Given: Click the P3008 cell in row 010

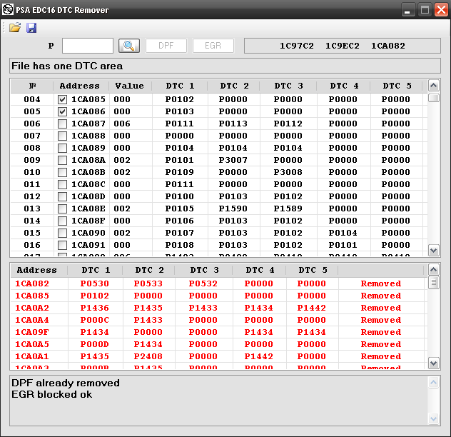Looking at the screenshot, I should [x=288, y=172].
